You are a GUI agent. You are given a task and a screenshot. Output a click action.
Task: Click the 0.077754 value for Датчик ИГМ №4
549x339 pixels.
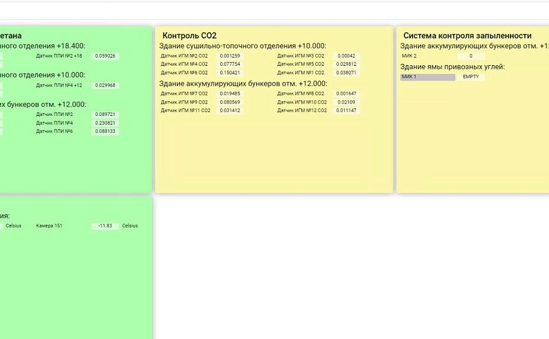click(230, 64)
